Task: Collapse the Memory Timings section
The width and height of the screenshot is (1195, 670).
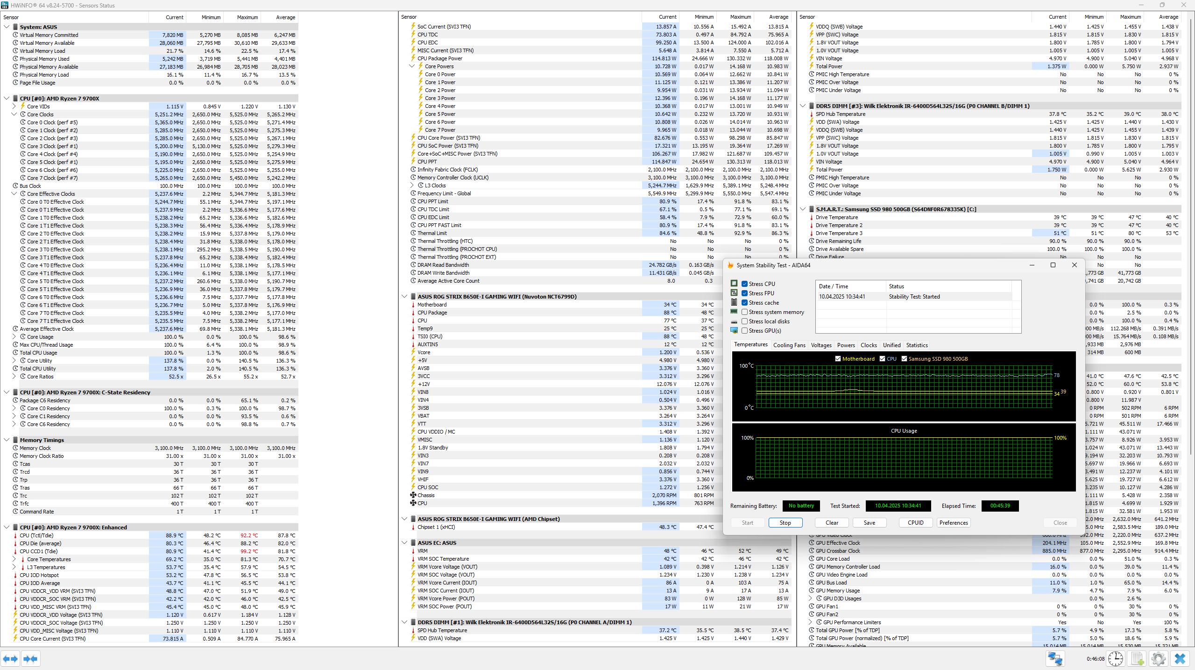Action: pos(7,440)
